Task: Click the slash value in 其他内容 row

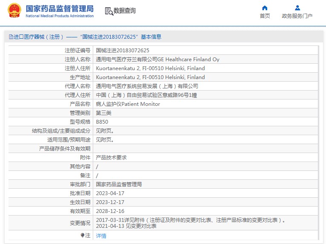Action: coord(97,167)
